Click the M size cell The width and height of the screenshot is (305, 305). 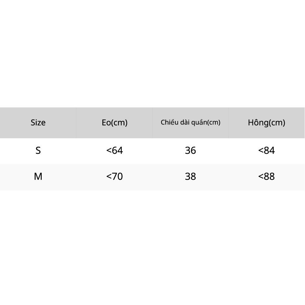(38, 177)
